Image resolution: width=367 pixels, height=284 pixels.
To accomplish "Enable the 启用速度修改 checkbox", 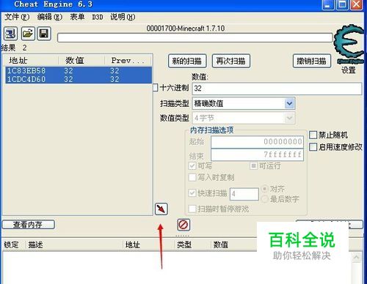I will click(x=313, y=147).
